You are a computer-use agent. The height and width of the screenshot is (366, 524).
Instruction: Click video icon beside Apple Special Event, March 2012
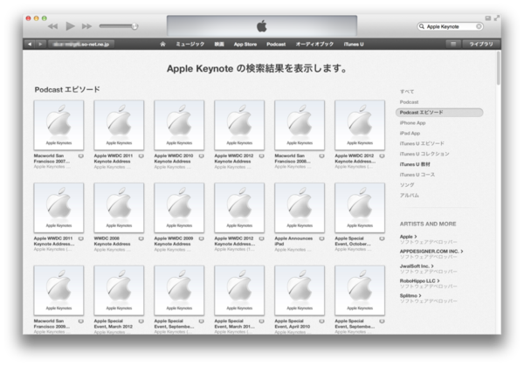tap(141, 321)
